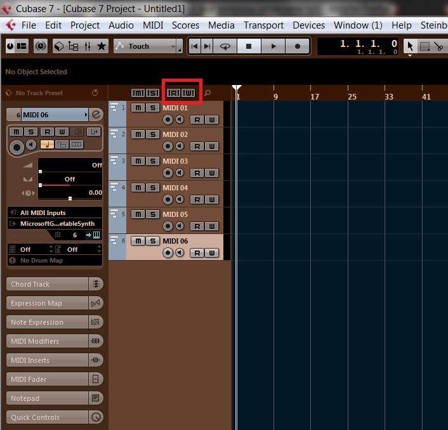448x430 pixels.
Task: Click the Play transport button
Action: (x=273, y=46)
